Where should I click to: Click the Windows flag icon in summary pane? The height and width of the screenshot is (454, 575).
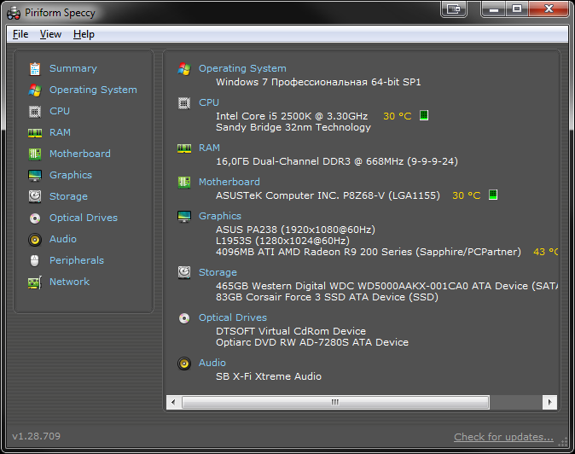[184, 68]
